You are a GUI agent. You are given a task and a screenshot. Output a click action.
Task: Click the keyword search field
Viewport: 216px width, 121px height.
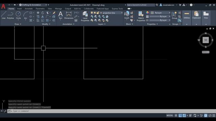click(x=141, y=5)
